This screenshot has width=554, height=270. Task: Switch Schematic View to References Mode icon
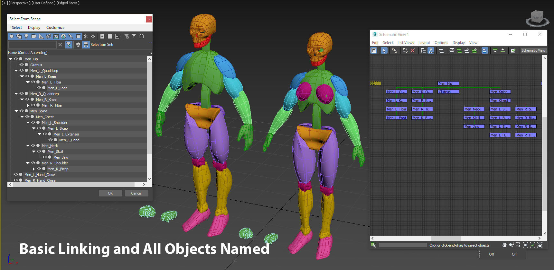431,50
